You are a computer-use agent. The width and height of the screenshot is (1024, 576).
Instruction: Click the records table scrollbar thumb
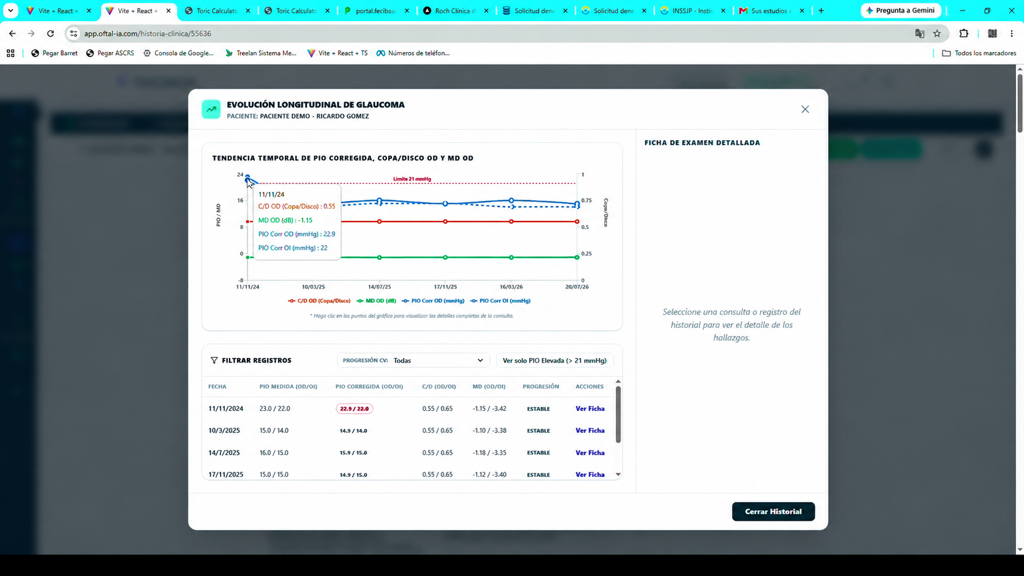click(x=618, y=414)
